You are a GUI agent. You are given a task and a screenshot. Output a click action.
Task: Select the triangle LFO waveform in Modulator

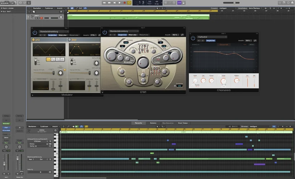tap(49, 59)
